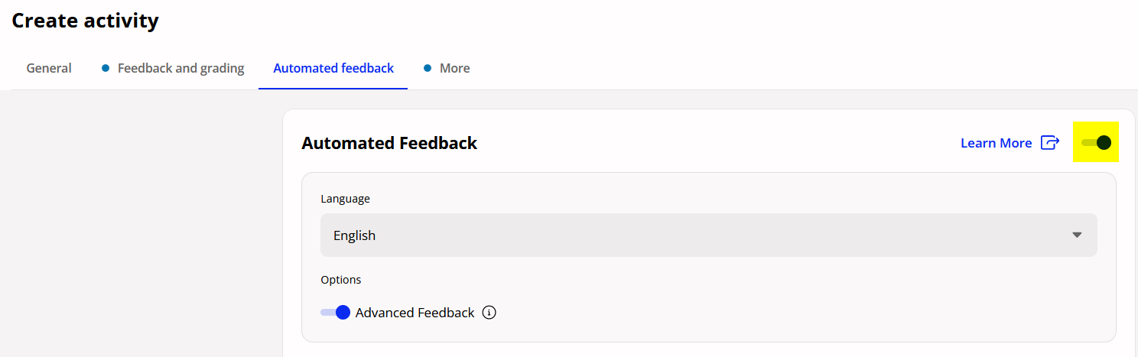Open the Language dropdown showing English
Image resolution: width=1138 pixels, height=357 pixels.
click(x=709, y=235)
